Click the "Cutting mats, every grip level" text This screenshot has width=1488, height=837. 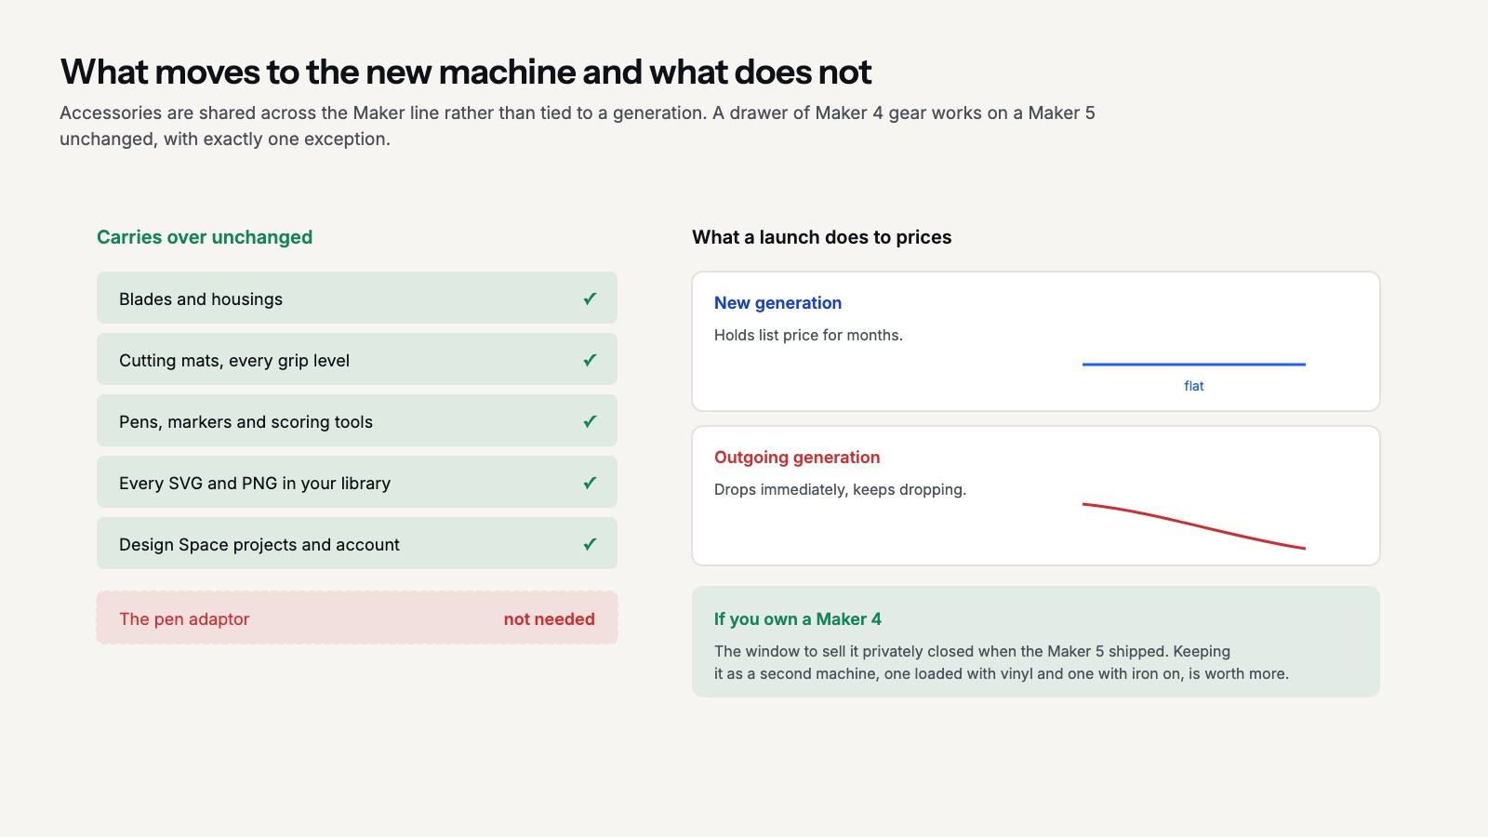pos(234,360)
